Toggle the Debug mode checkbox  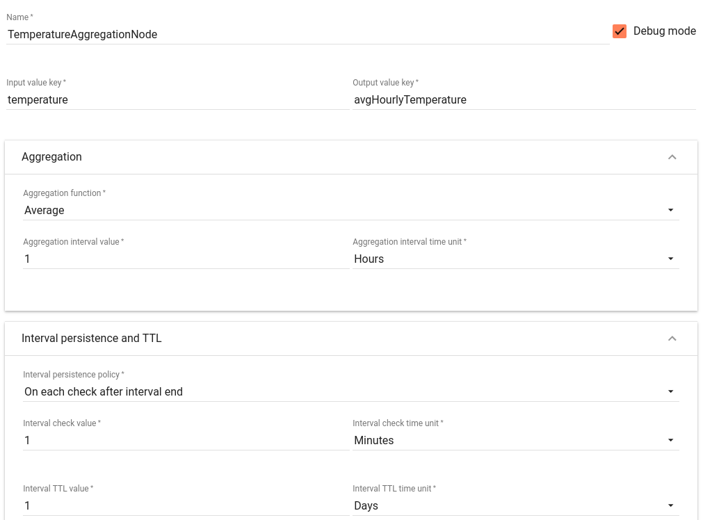(x=619, y=31)
